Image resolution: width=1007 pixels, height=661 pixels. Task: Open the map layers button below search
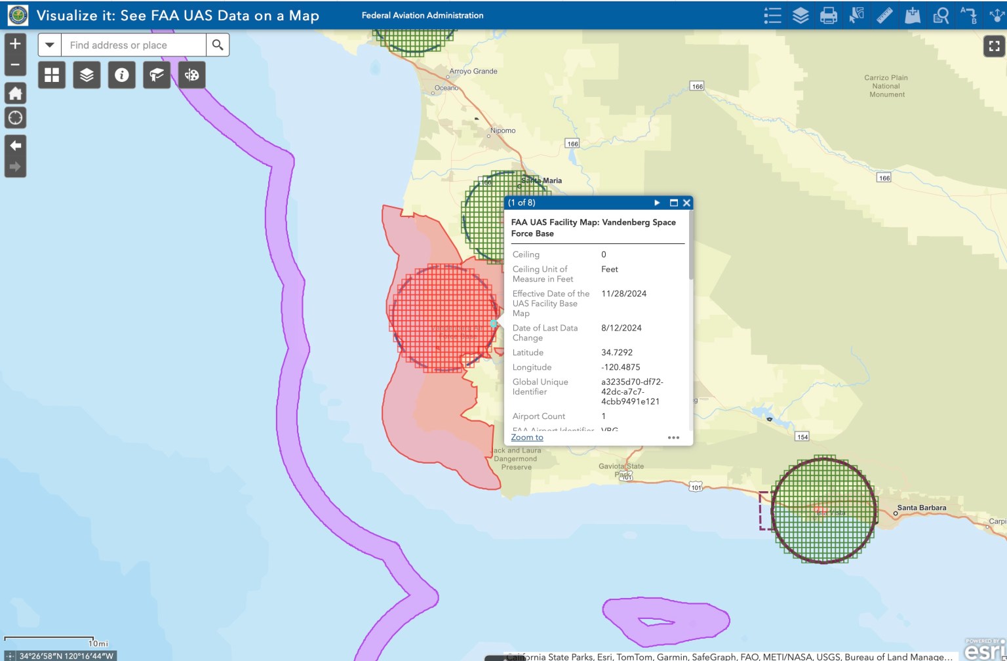(x=87, y=75)
